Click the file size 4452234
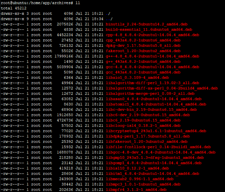Viewport: 225px width, 192px height. point(65,35)
